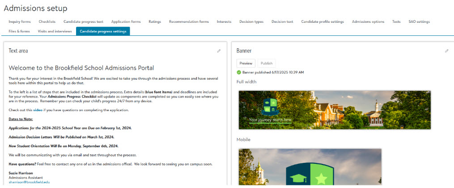454x188 pixels.
Task: Click Admission Decision Letters March 1st line
Action: tap(61, 137)
